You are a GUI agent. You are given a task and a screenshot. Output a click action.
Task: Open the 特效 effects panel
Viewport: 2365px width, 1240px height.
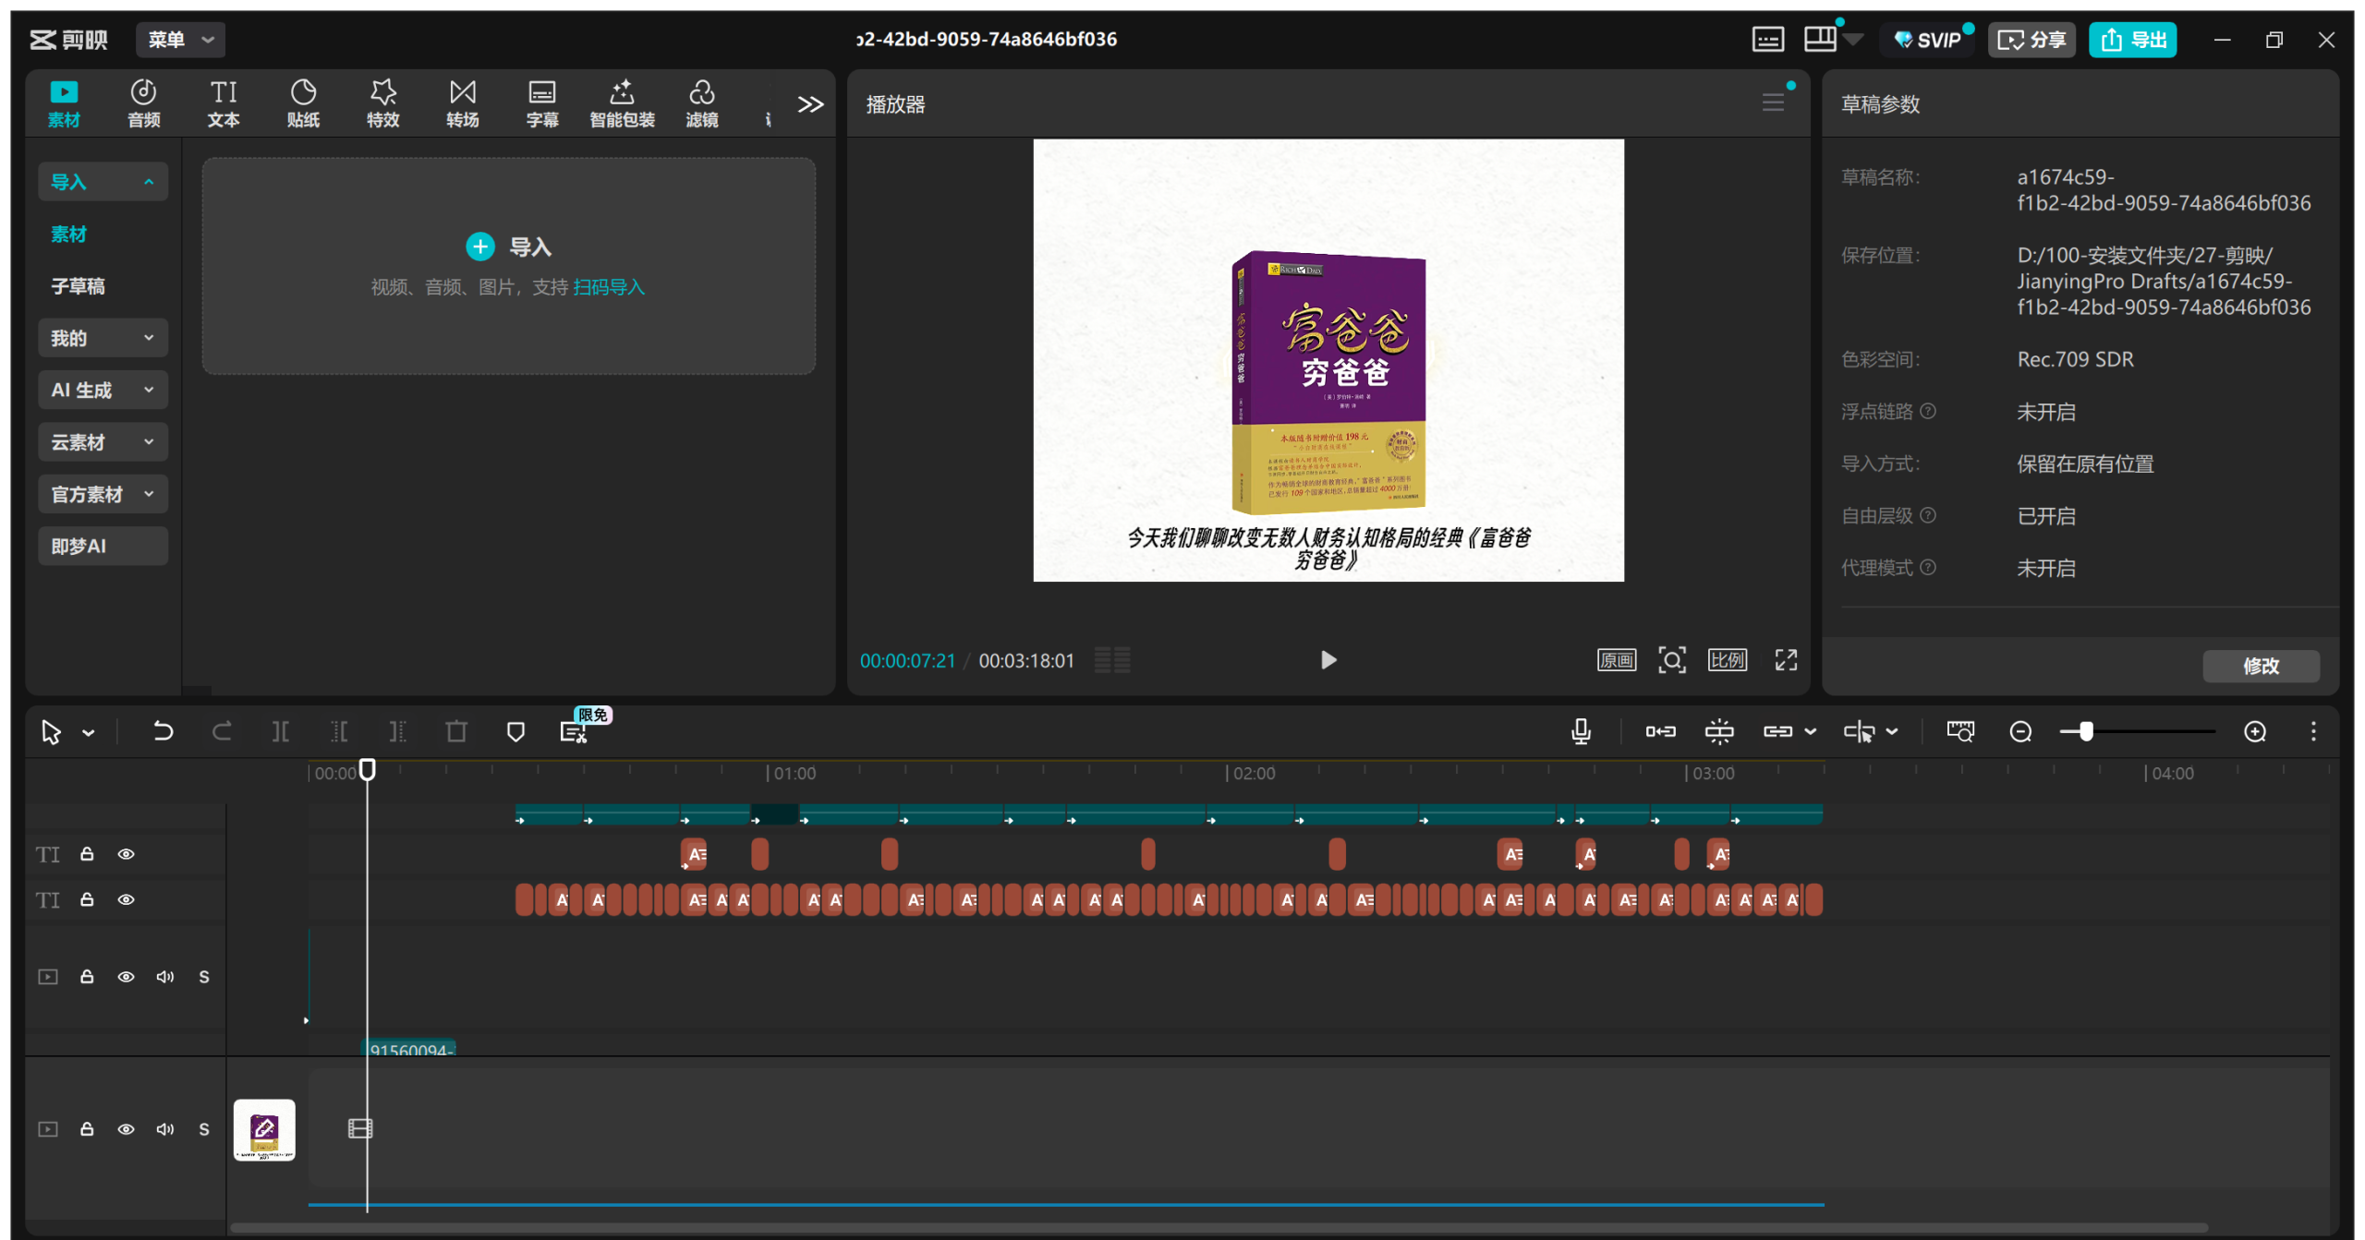382,102
